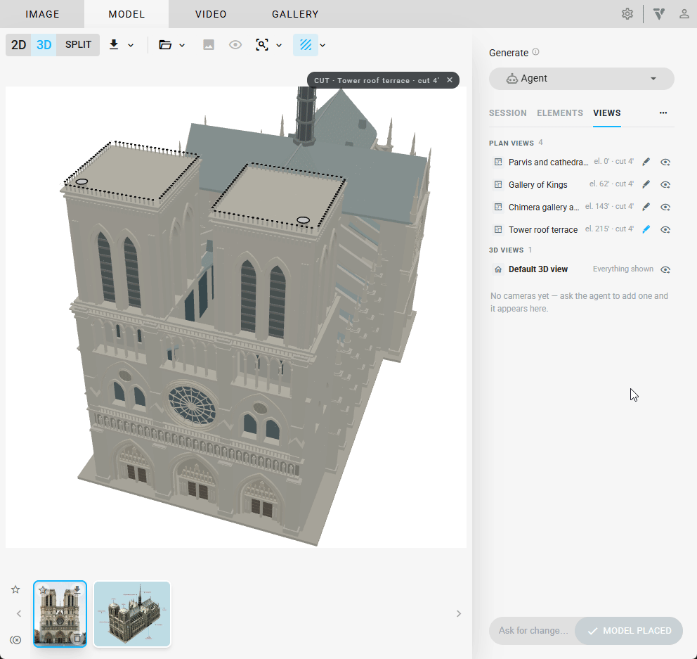Toggle visibility of Tower roof terrace view
This screenshot has height=659, width=697.
click(665, 229)
